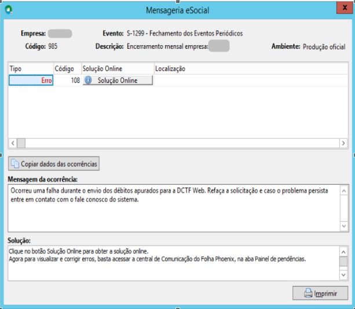This screenshot has width=355, height=309.
Task: Click the grid's horizontal scrollbar left arrow
Action: [13, 143]
